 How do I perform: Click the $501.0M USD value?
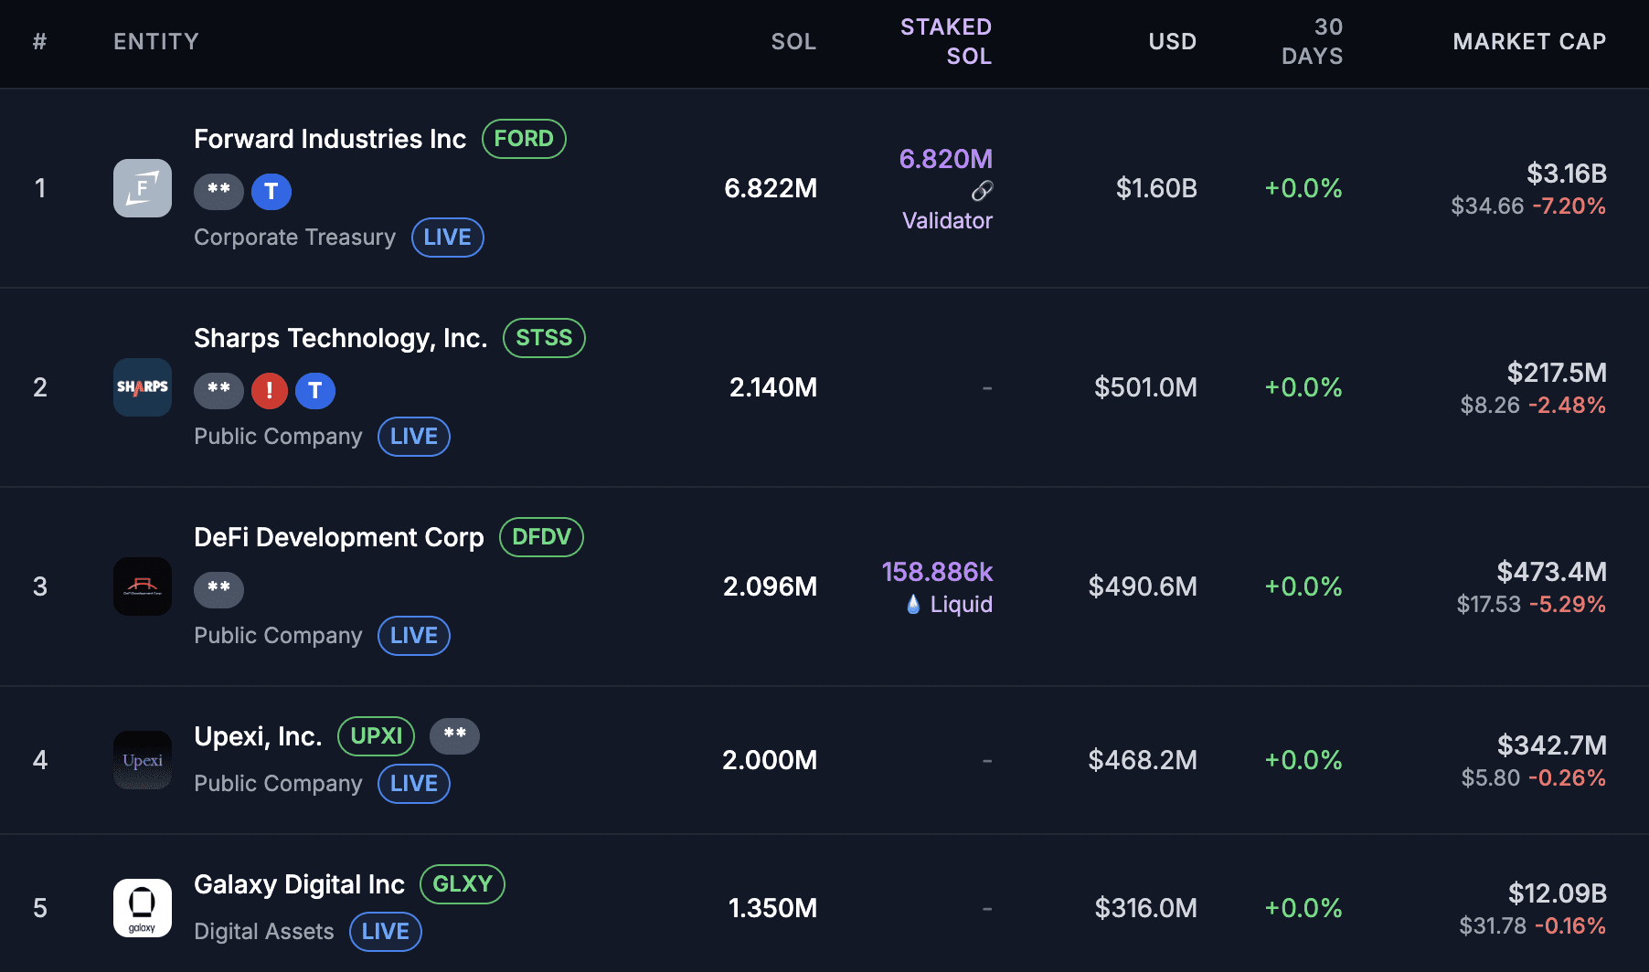pos(1145,387)
